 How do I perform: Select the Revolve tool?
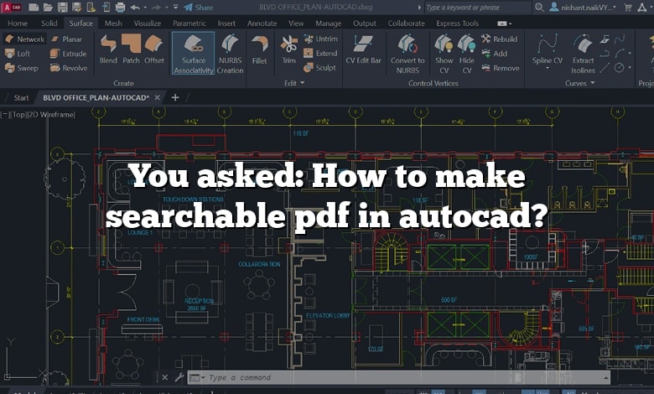click(69, 68)
